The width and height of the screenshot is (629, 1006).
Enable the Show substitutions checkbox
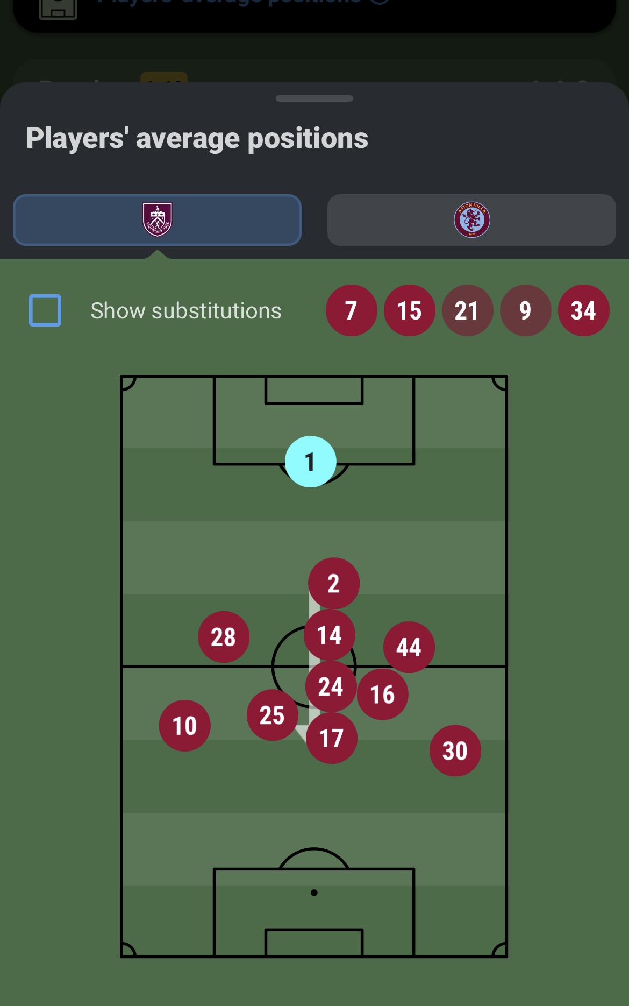click(45, 310)
